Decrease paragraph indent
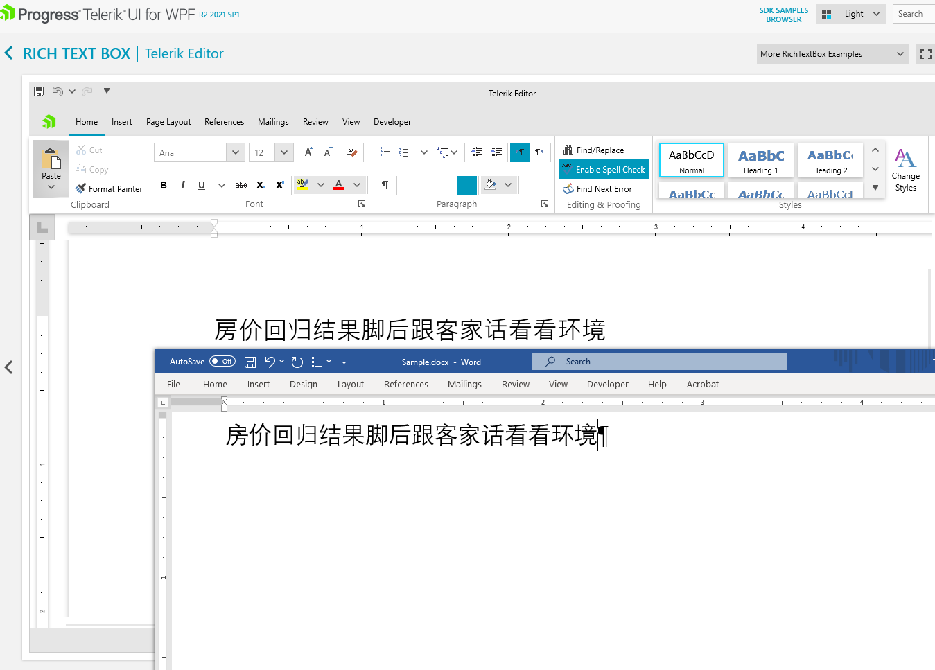Screen dimensions: 935x670 point(477,152)
